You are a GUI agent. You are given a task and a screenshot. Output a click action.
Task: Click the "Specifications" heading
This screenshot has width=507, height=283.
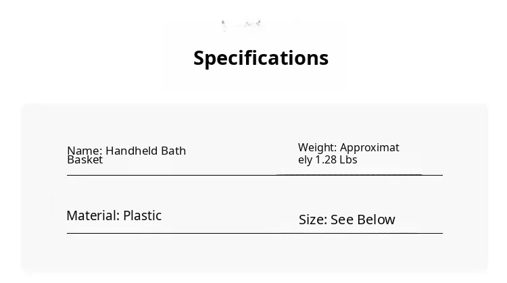261,58
